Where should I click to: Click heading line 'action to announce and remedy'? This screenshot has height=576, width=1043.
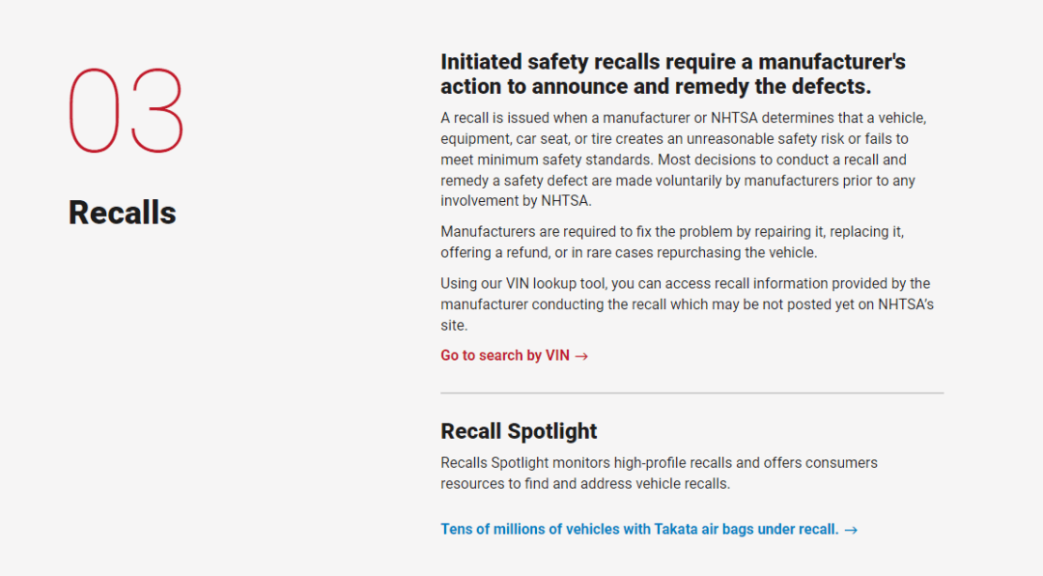(656, 87)
